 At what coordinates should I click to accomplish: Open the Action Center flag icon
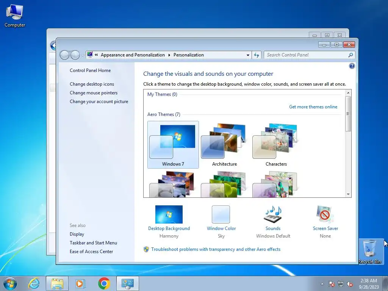tap(331, 284)
